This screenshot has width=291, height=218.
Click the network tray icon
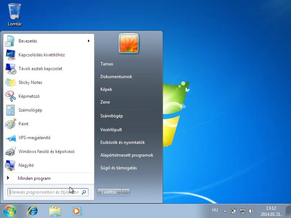[x=242, y=211]
